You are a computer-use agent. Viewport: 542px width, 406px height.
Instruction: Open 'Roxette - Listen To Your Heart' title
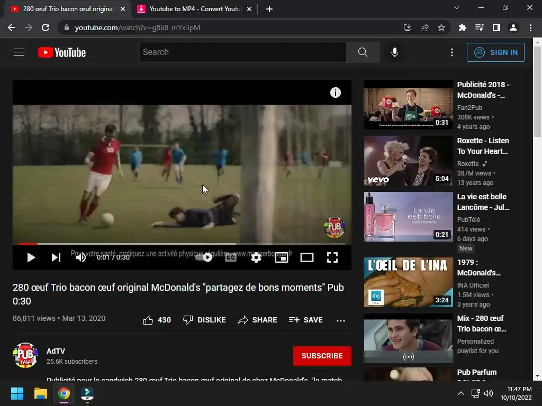483,146
